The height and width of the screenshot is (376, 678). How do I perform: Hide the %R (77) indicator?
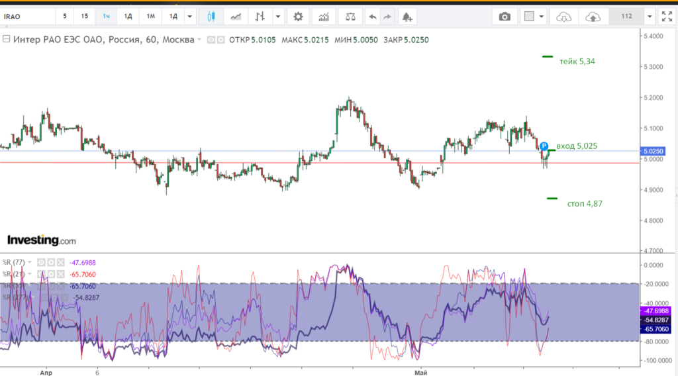coord(41,262)
